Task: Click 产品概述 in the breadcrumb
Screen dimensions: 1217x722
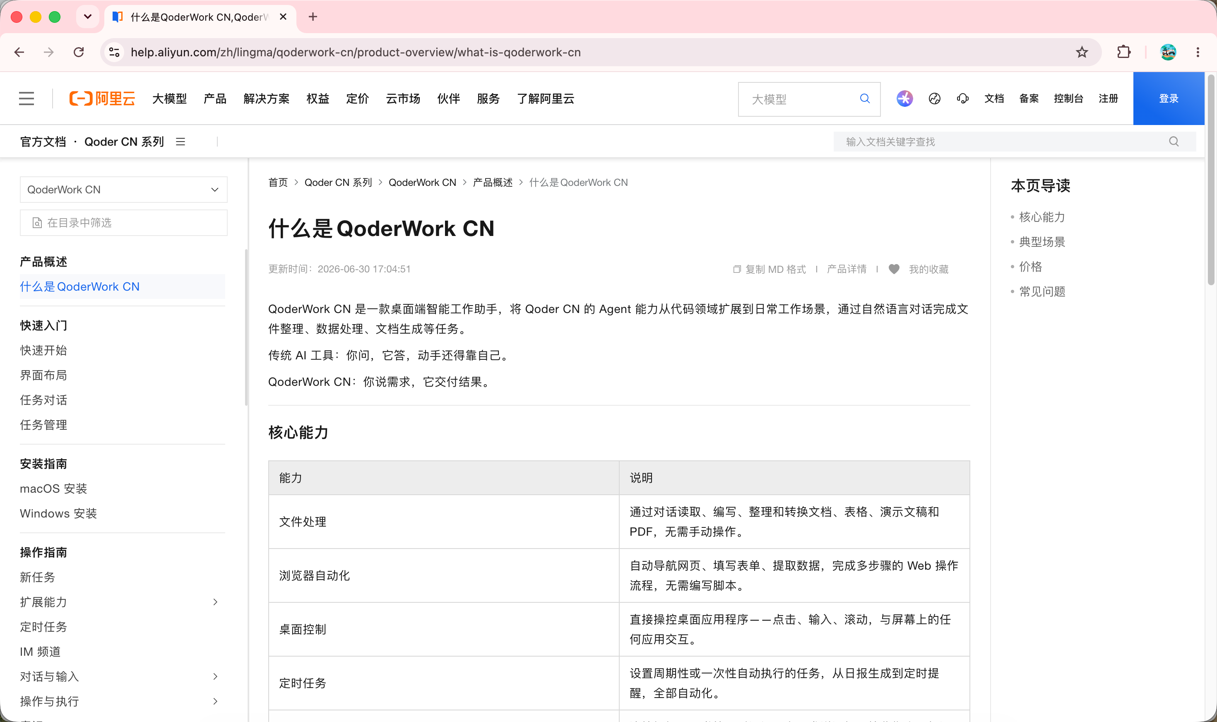Action: 493,183
